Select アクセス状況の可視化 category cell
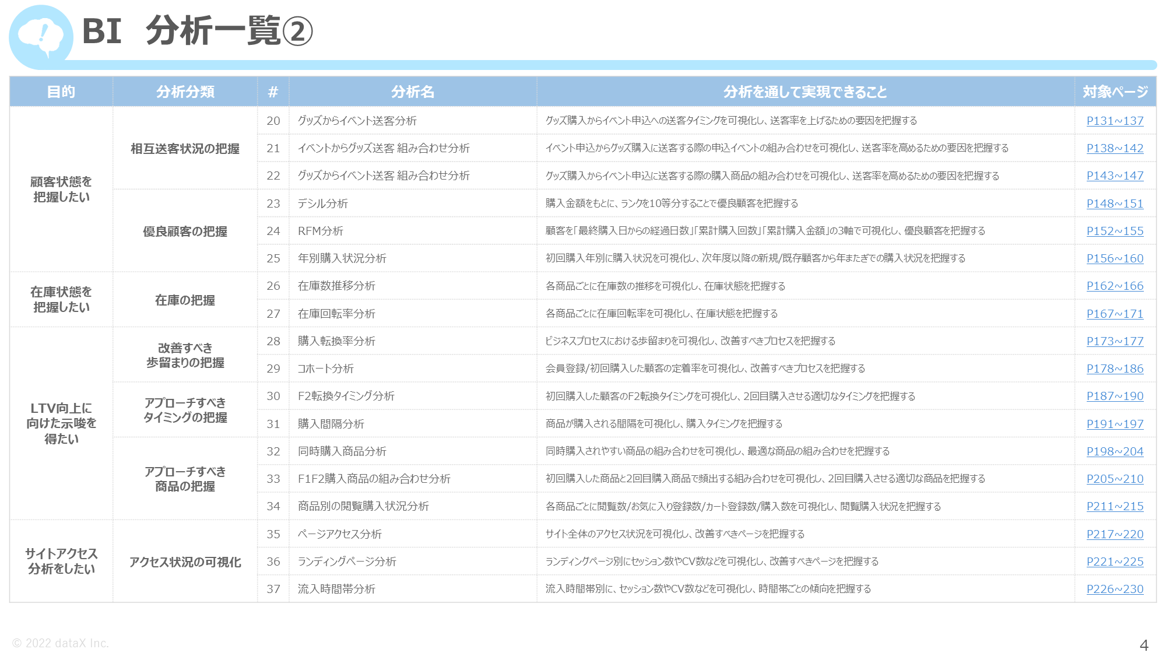The width and height of the screenshot is (1166, 656). pos(185,562)
